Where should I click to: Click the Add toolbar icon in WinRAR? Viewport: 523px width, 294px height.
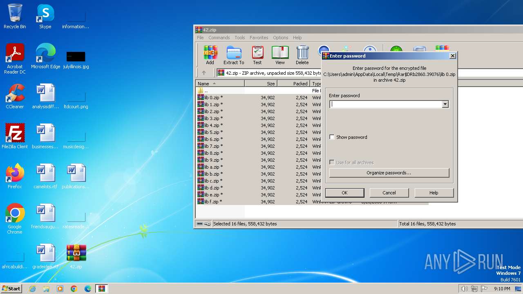pyautogui.click(x=210, y=55)
